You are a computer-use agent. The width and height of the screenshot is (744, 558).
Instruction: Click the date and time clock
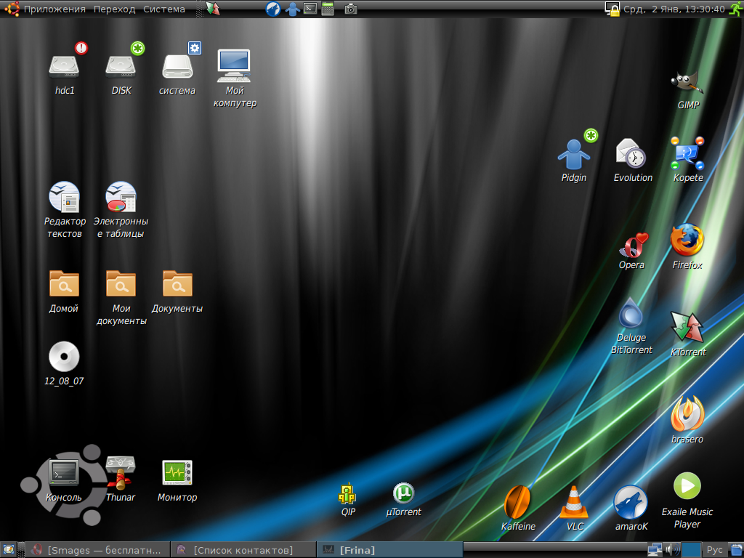click(x=674, y=9)
